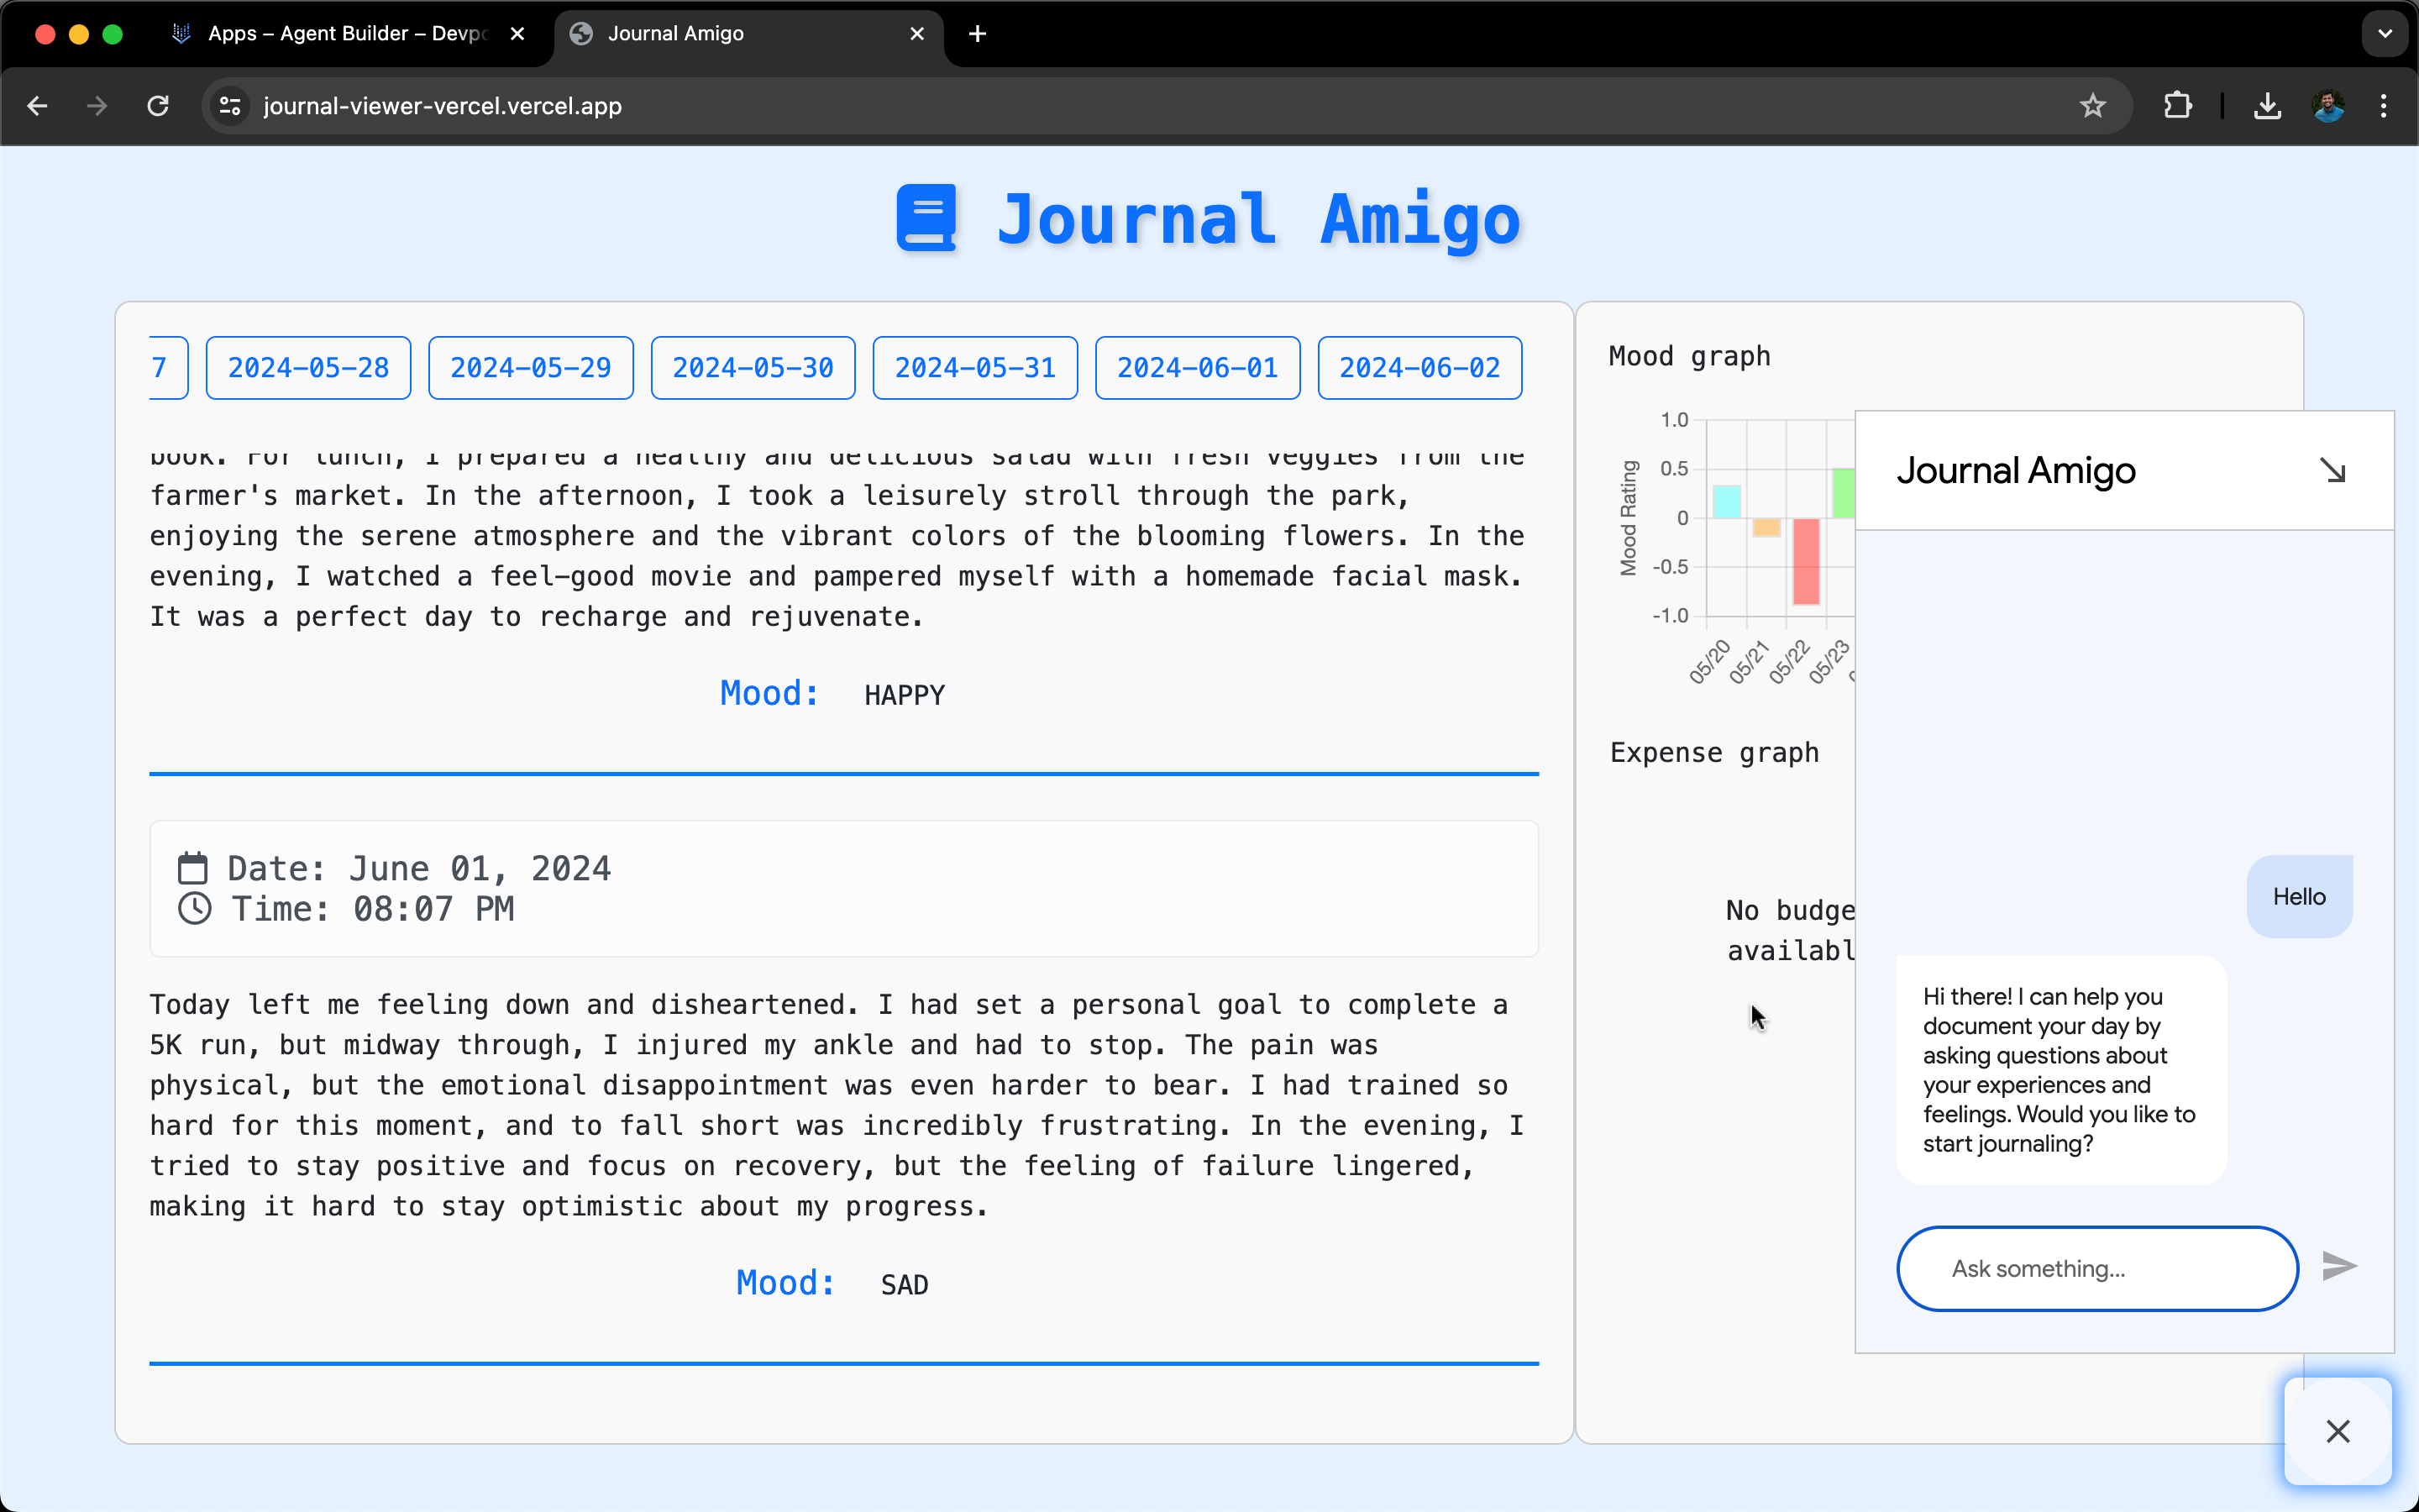This screenshot has height=1512, width=2419.
Task: Click the blue journal book logo
Action: (926, 218)
